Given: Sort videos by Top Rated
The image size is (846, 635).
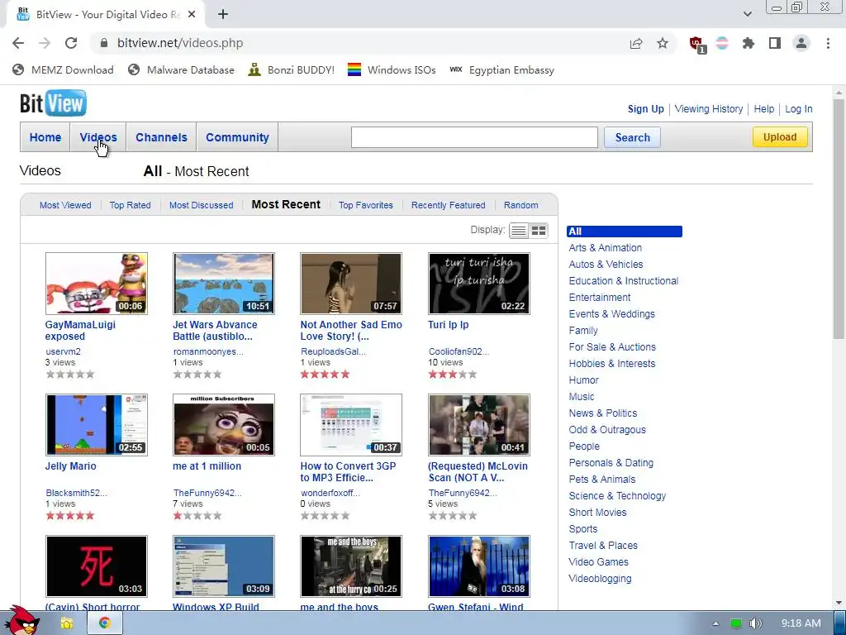Looking at the screenshot, I should (x=130, y=205).
